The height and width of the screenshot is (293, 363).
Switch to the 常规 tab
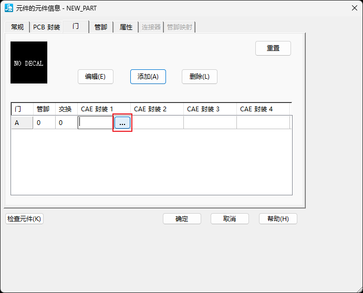17,27
